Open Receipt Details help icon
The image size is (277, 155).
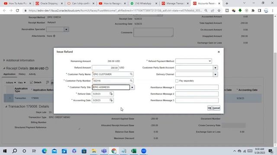tap(47, 68)
